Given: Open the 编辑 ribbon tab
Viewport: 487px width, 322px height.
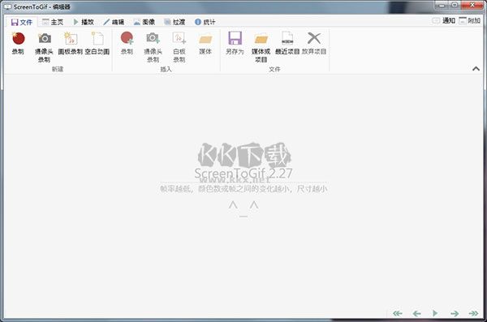Looking at the screenshot, I should click(x=114, y=22).
